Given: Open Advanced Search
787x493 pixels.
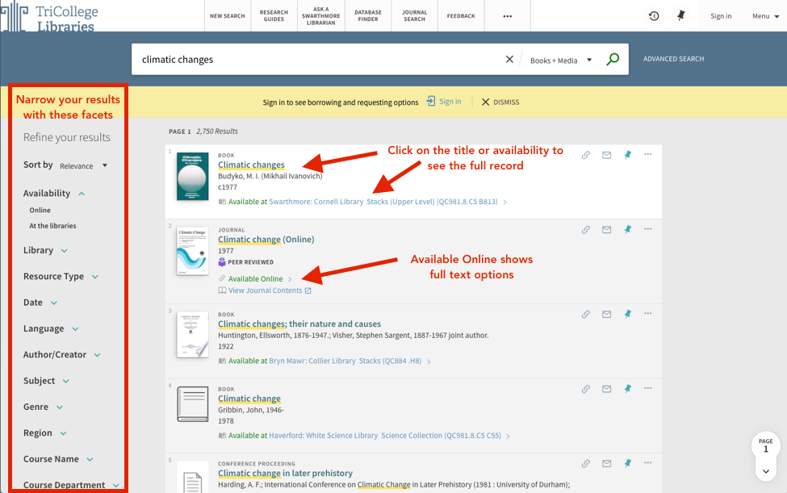Looking at the screenshot, I should pyautogui.click(x=673, y=59).
